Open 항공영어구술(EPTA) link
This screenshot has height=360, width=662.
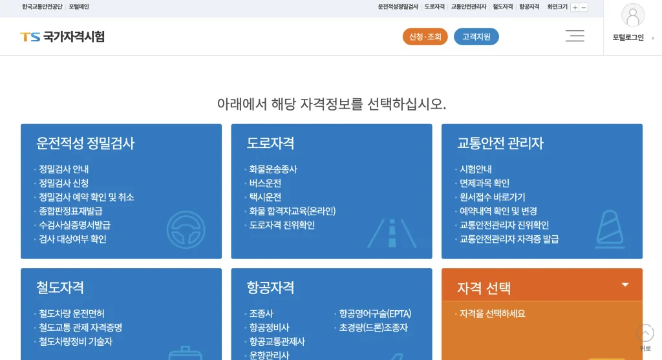[375, 313]
